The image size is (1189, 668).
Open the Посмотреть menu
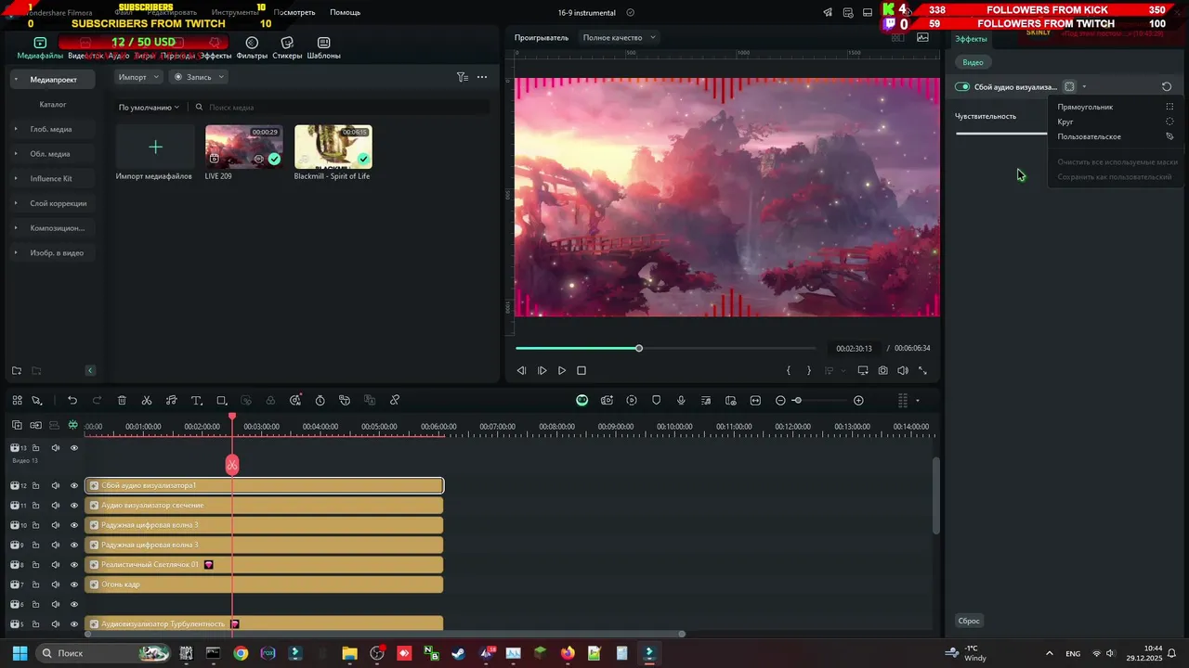coord(294,12)
